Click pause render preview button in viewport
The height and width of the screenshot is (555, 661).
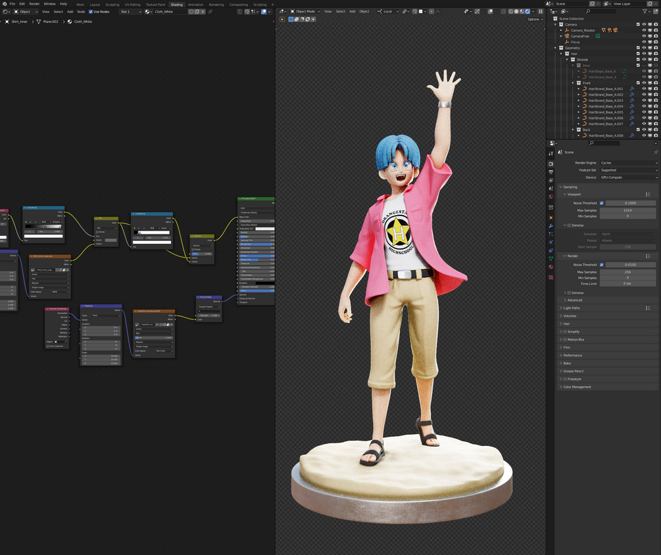click(541, 11)
